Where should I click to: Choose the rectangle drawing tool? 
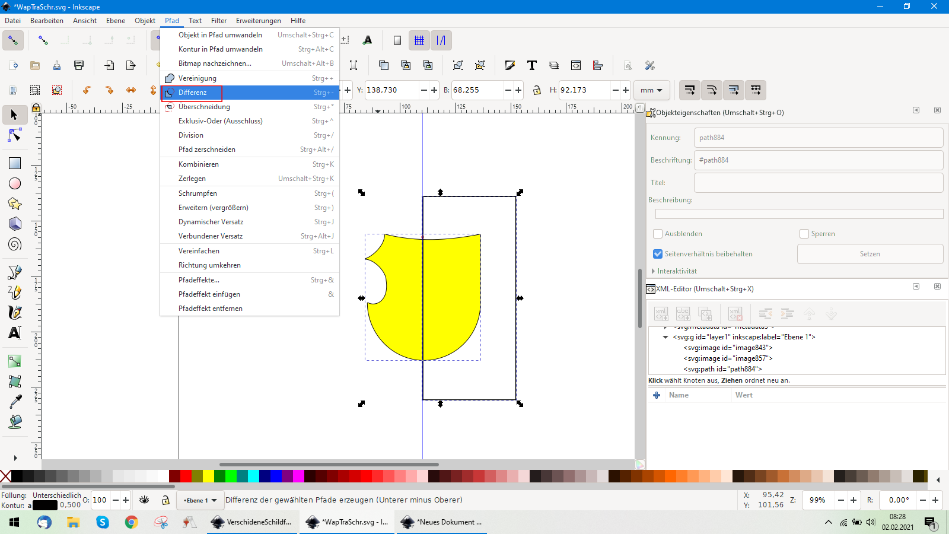pos(14,163)
